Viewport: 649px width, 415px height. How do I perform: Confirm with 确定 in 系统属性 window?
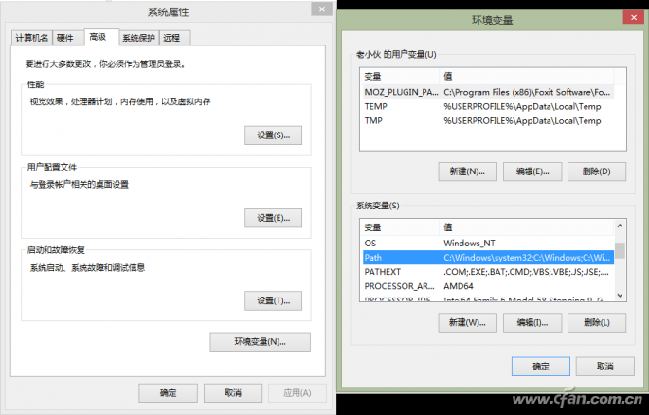[168, 393]
